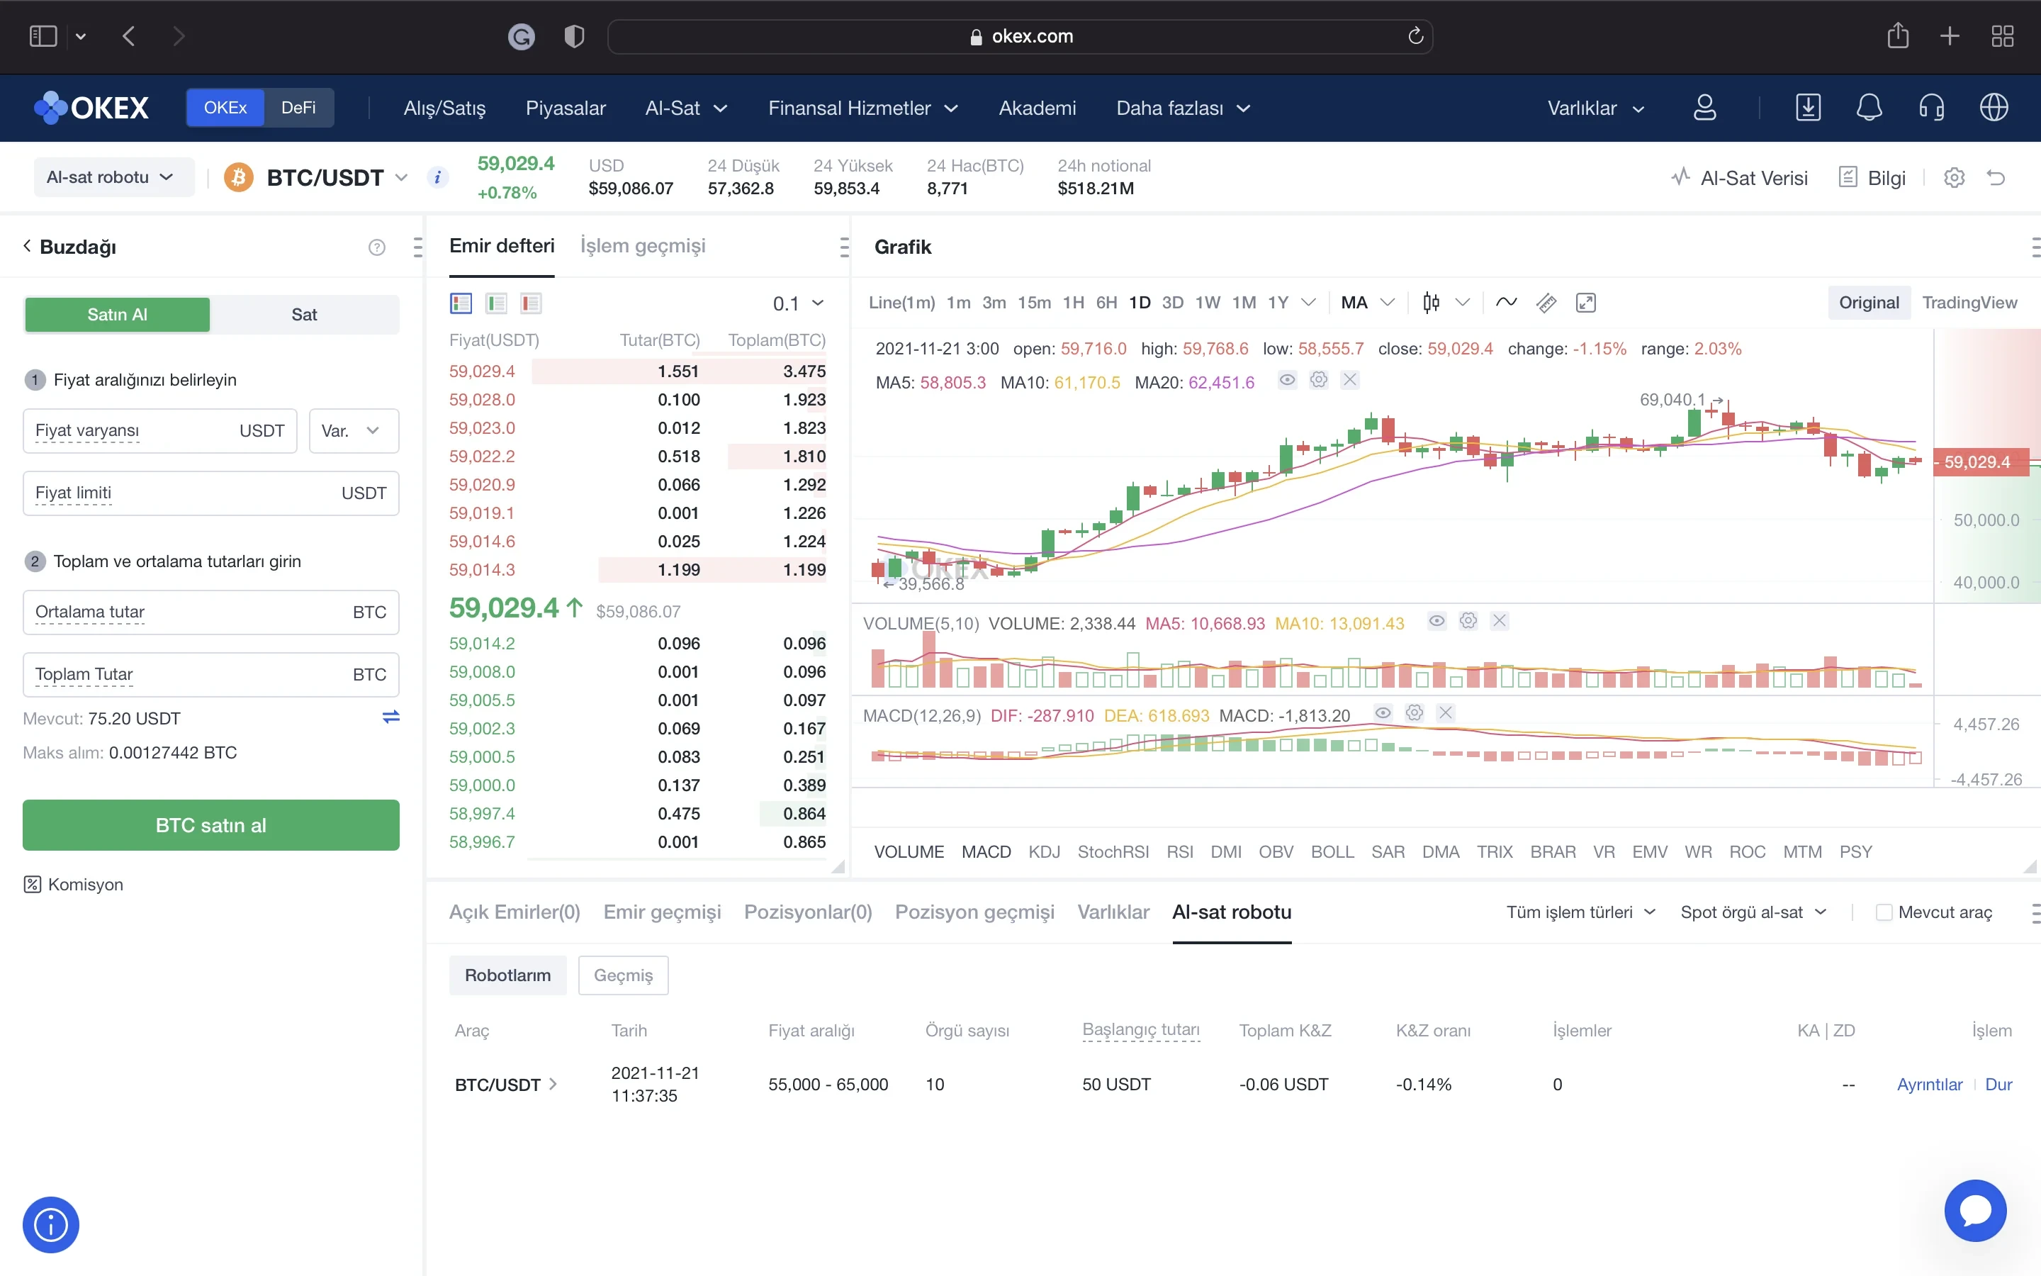
Task: Open Ayrıntılar for BTC/USDT robot
Action: coord(1930,1085)
